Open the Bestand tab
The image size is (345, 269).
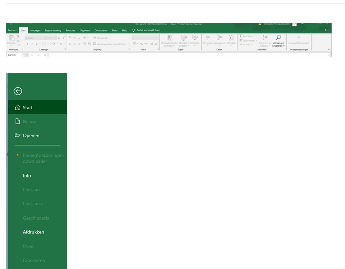click(x=12, y=30)
